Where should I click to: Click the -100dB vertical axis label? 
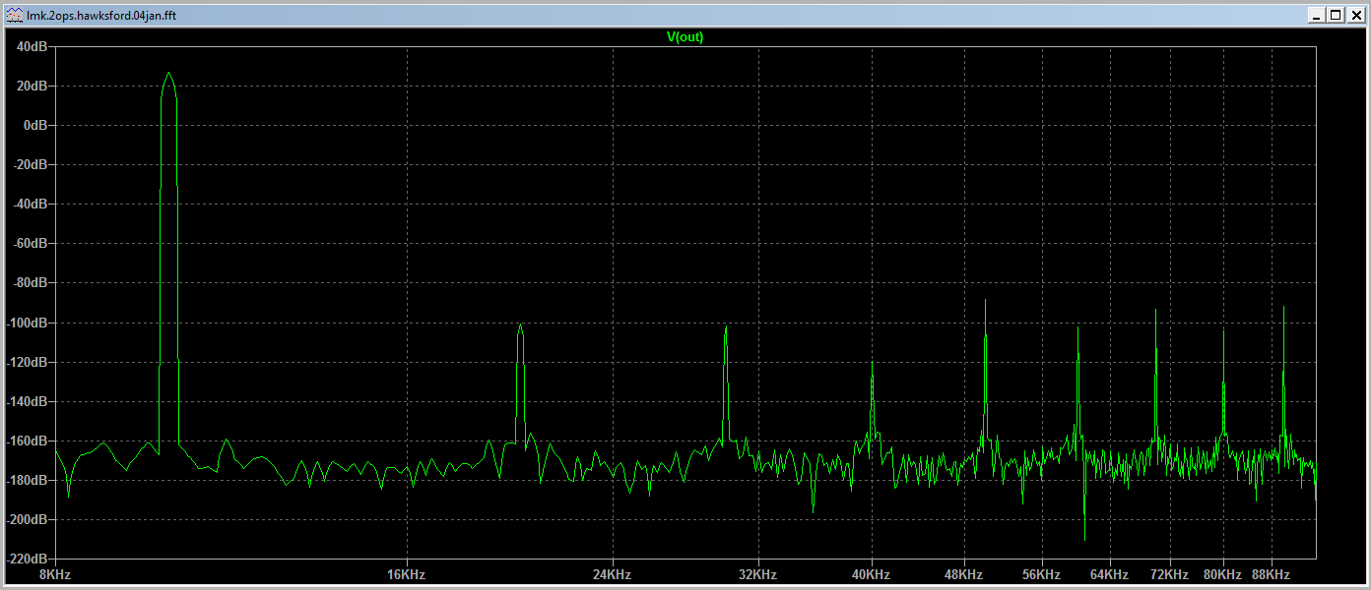pos(27,323)
